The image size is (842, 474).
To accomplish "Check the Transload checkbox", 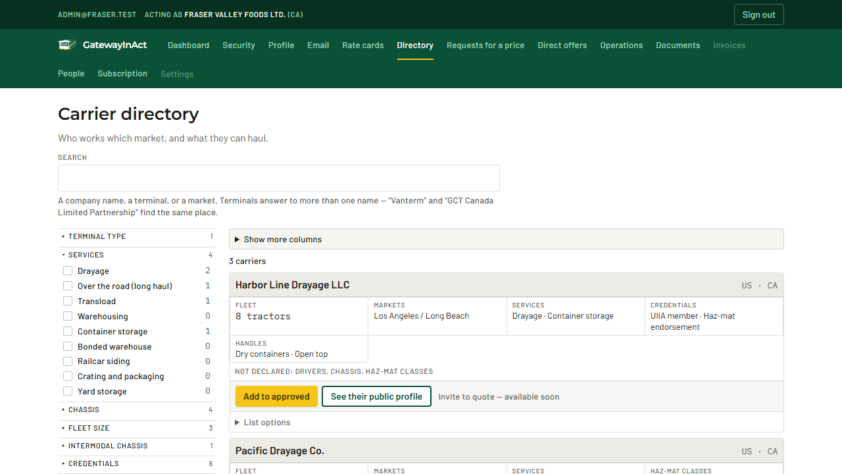I will click(68, 301).
